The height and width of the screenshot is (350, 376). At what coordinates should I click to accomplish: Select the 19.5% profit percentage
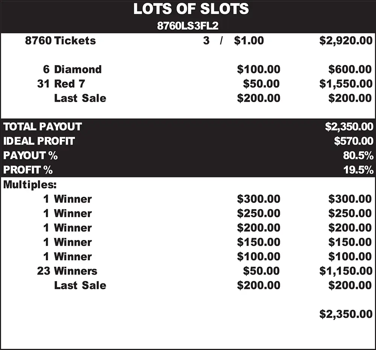358,170
